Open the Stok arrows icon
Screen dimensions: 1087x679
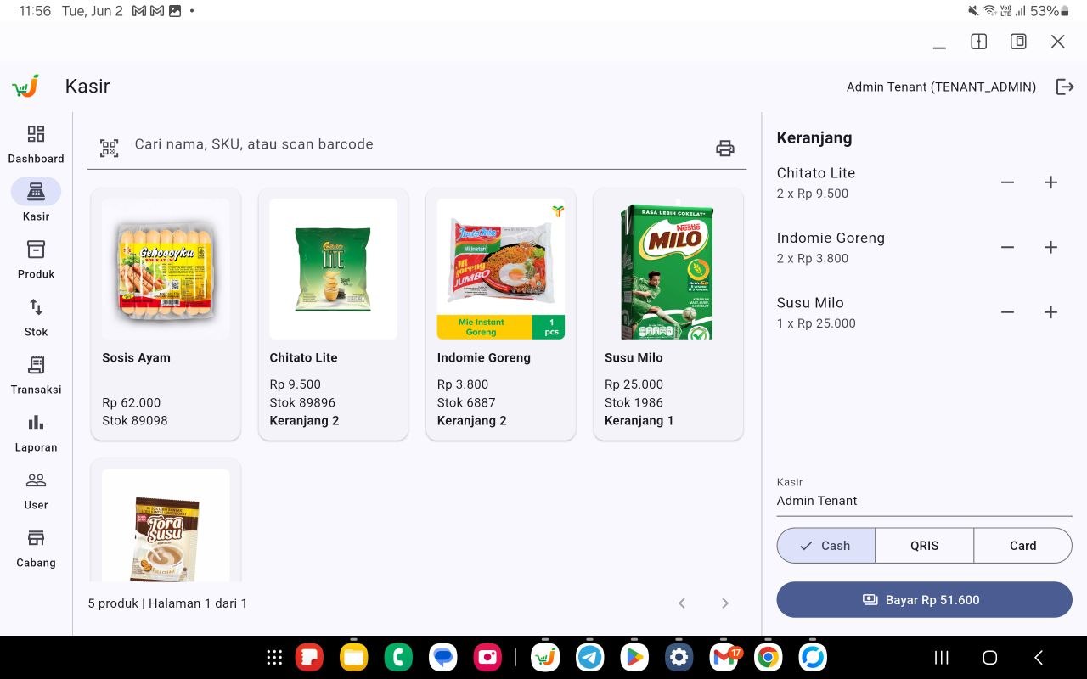coord(36,307)
